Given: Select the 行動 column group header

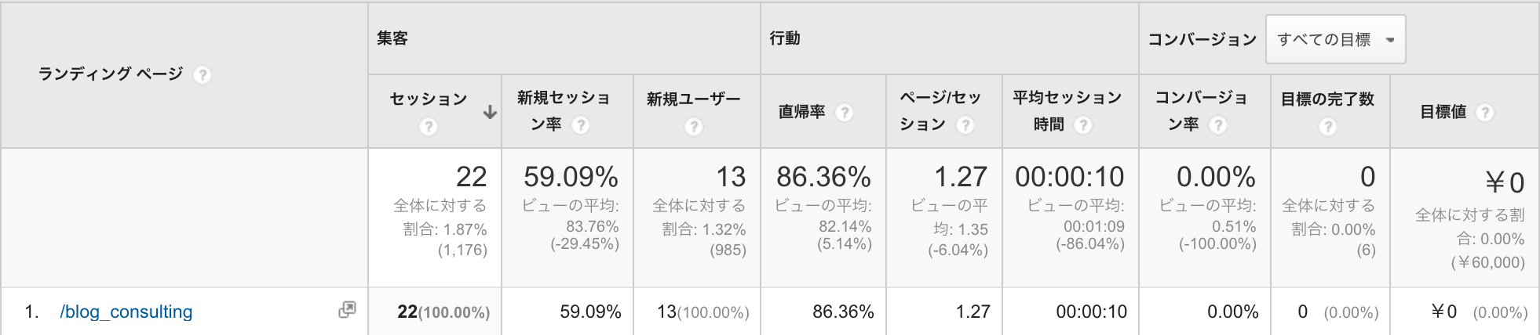Looking at the screenshot, I should [x=785, y=38].
